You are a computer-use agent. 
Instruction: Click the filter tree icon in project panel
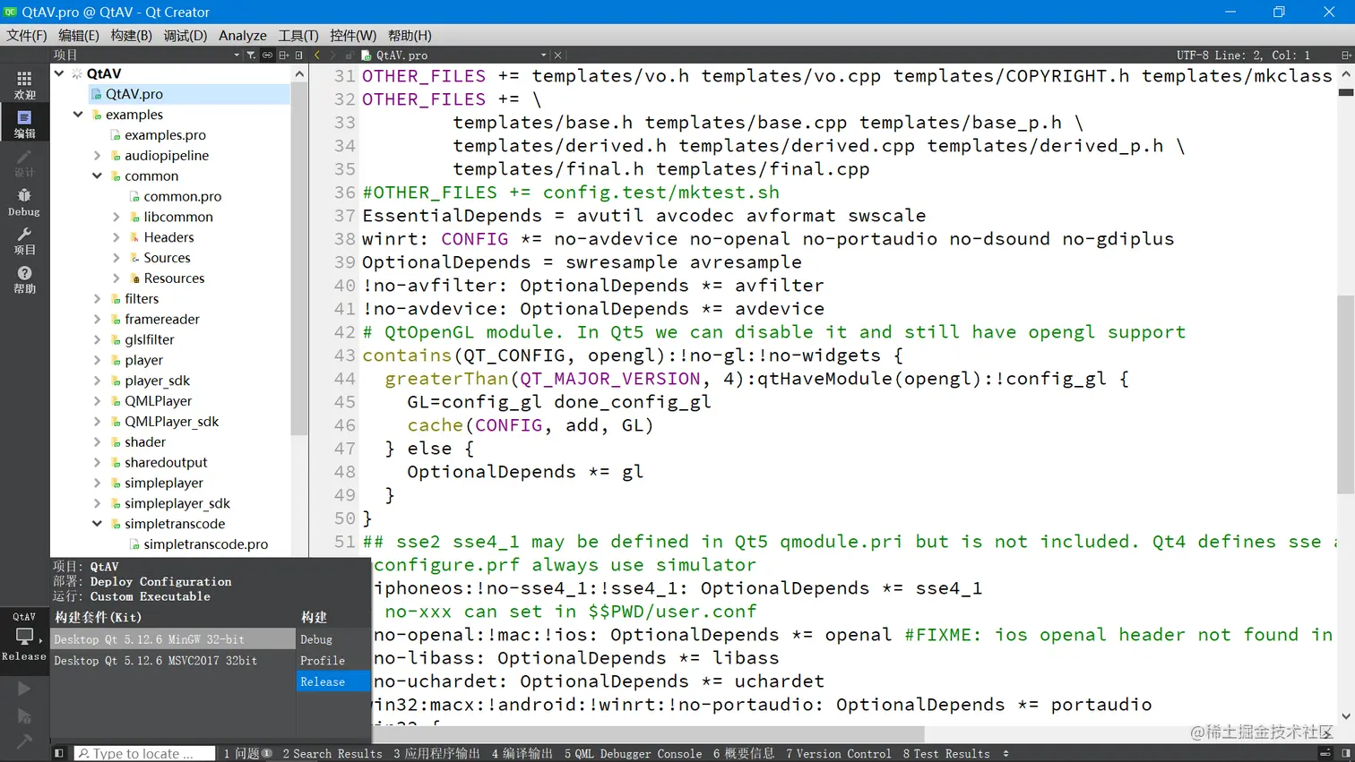click(251, 56)
